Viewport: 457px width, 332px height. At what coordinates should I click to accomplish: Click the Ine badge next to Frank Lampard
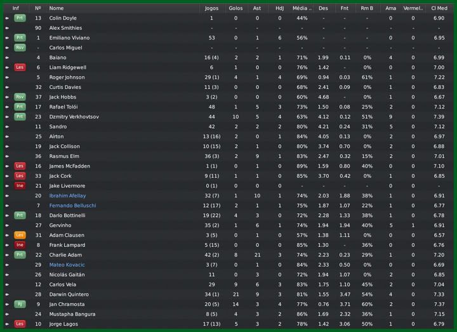pos(20,245)
